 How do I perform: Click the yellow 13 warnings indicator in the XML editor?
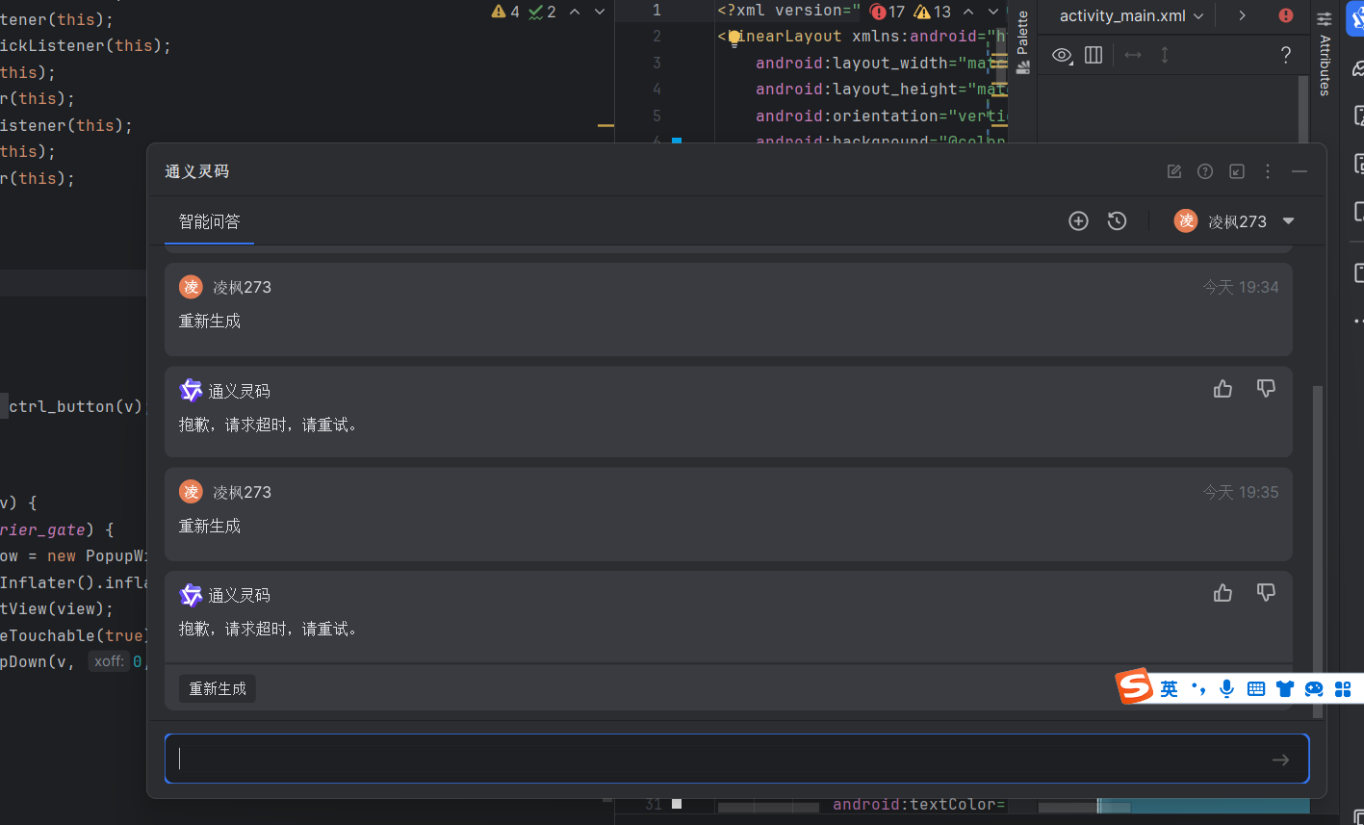pos(932,12)
